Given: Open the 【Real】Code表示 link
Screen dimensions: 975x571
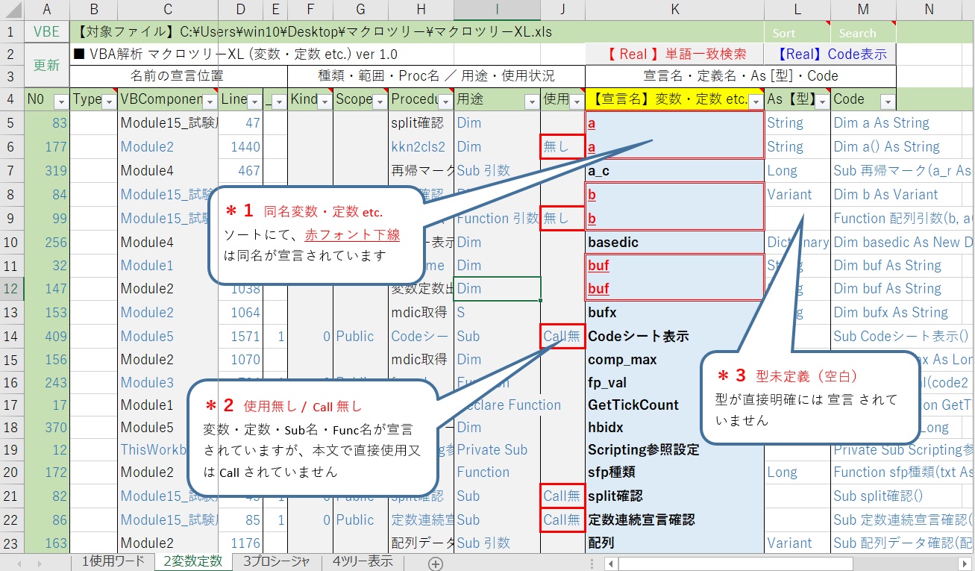Looking at the screenshot, I should pos(830,54).
